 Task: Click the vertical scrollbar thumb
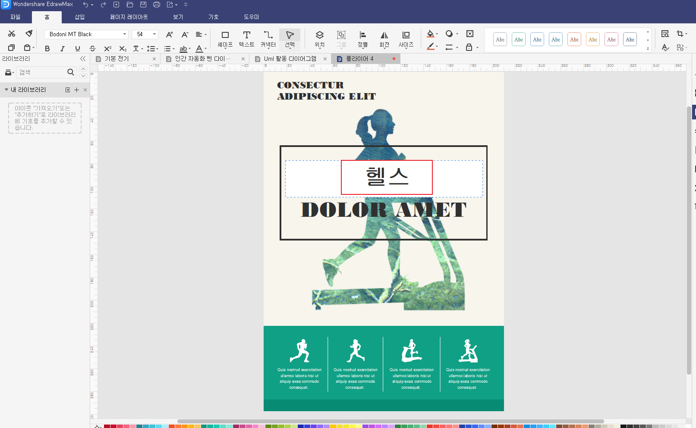point(689,240)
